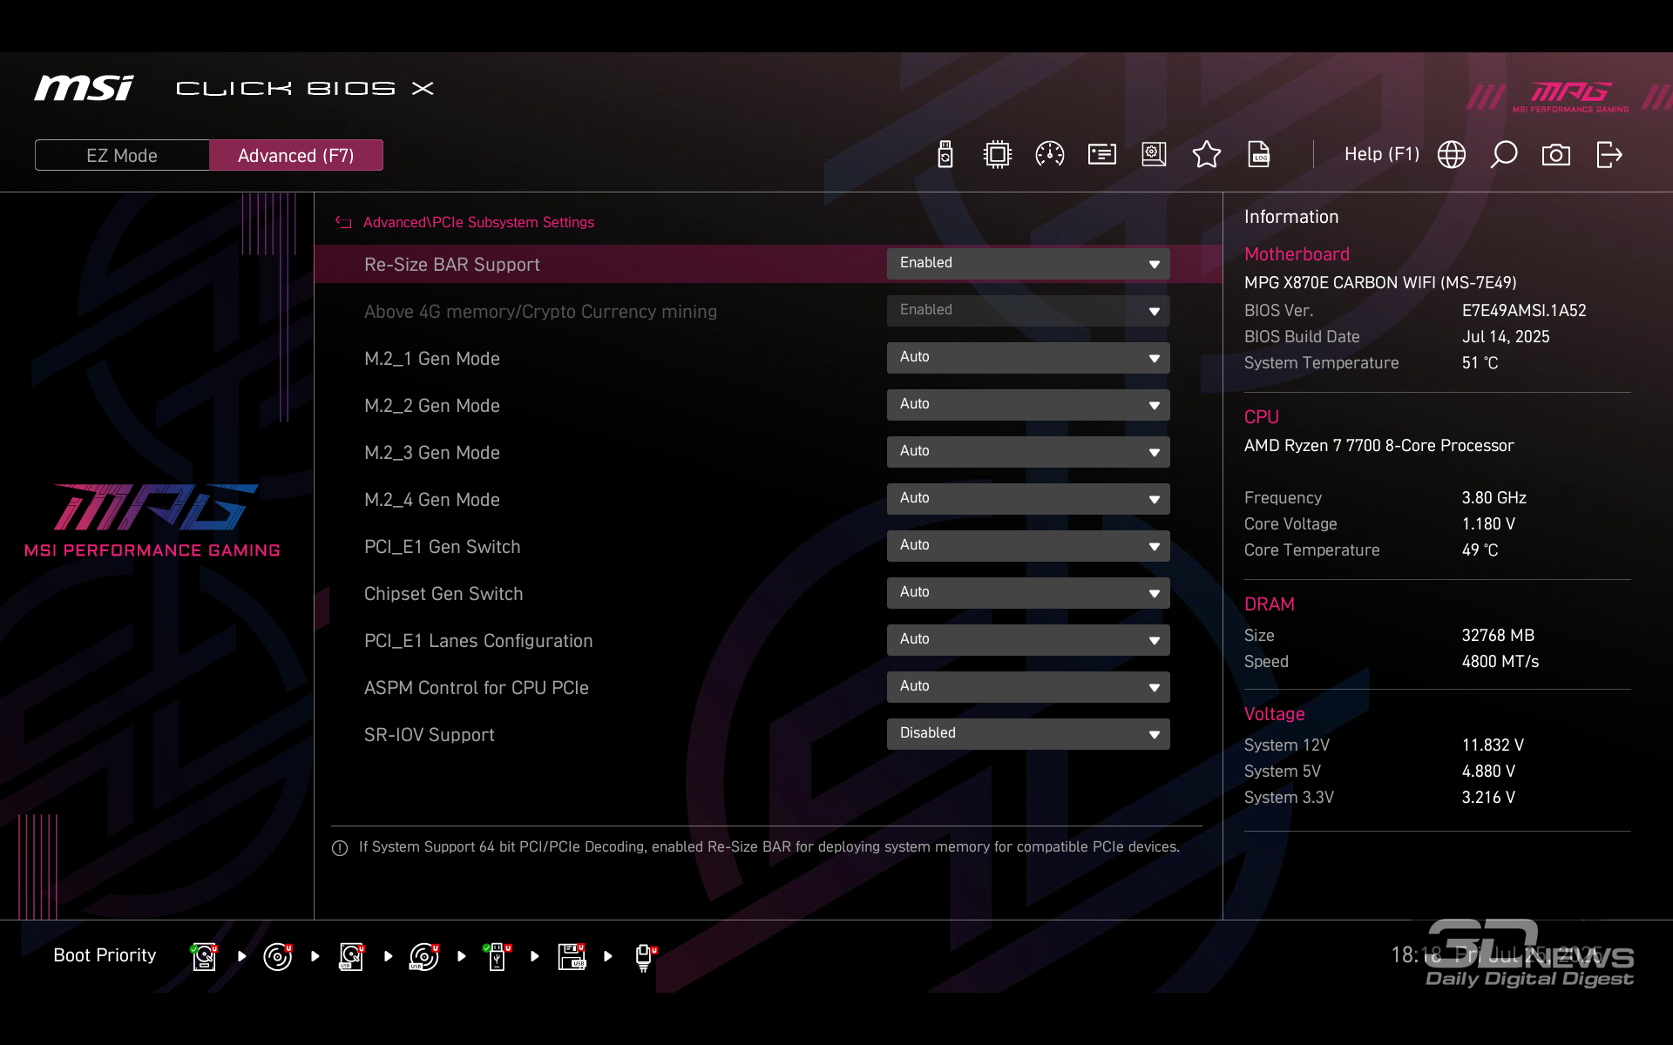Select the Re-Size BAR Support row label

(451, 265)
